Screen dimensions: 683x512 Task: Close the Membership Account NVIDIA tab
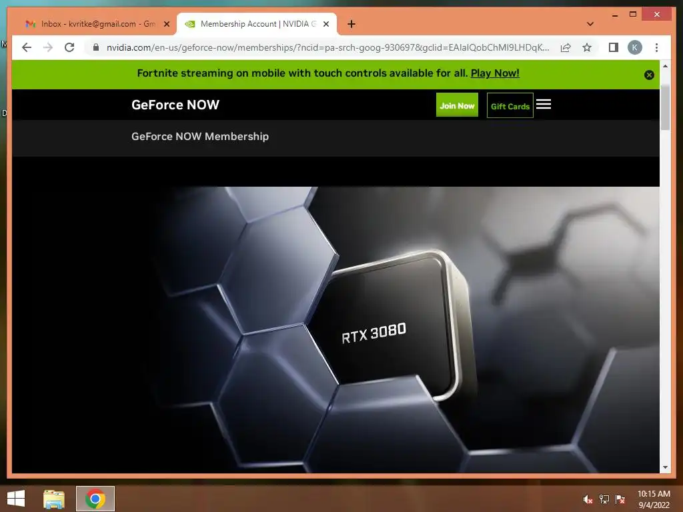325,24
